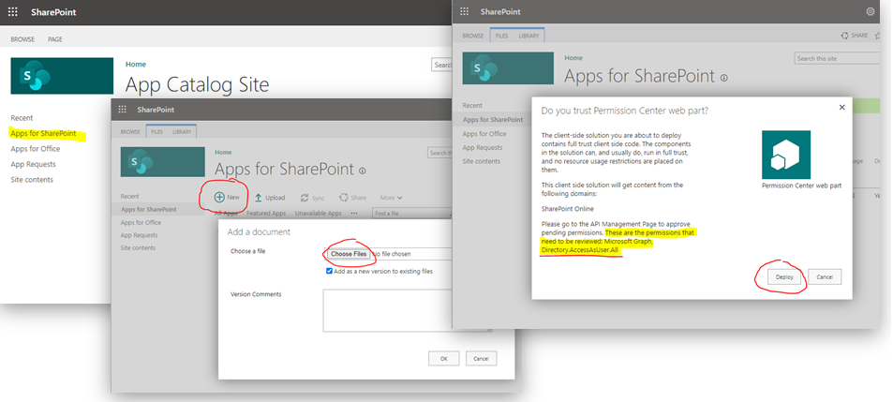Switch to All Apps view

226,214
